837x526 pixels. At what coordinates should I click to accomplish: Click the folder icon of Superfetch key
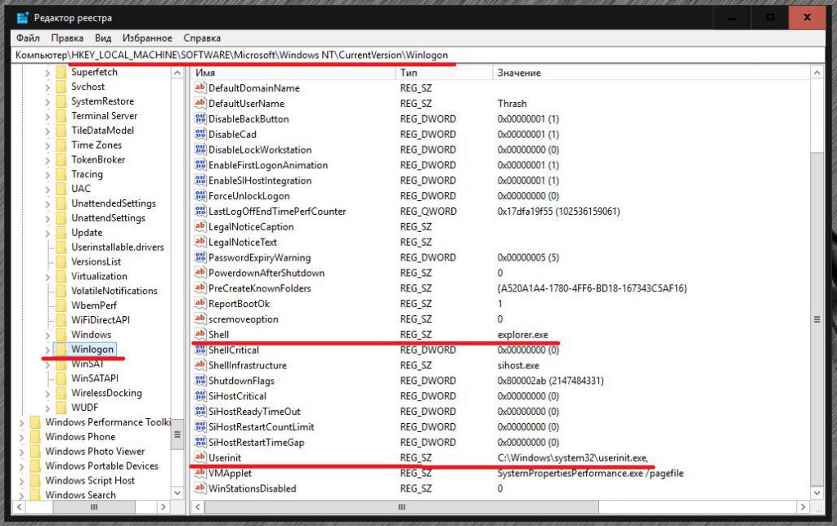click(61, 72)
